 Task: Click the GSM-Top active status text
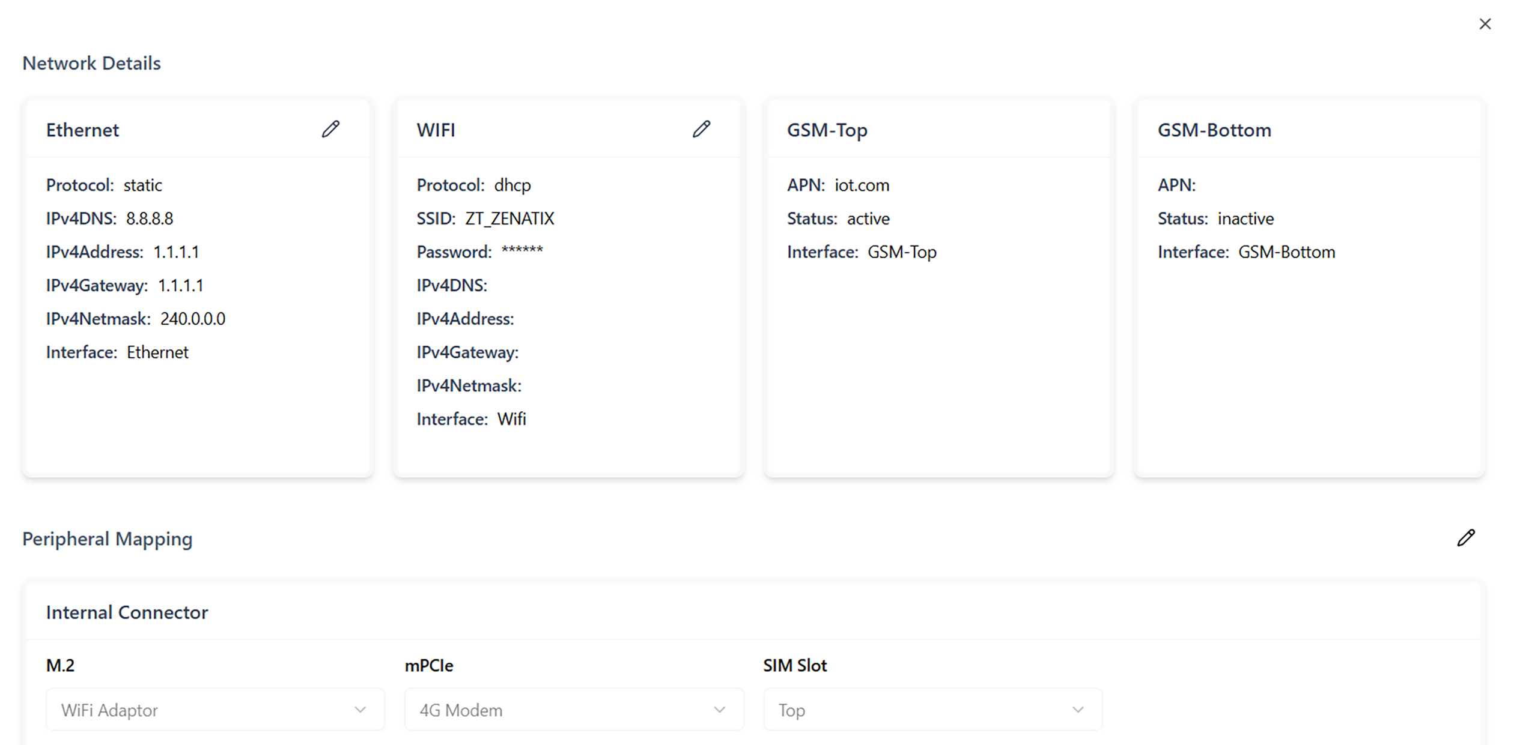868,219
